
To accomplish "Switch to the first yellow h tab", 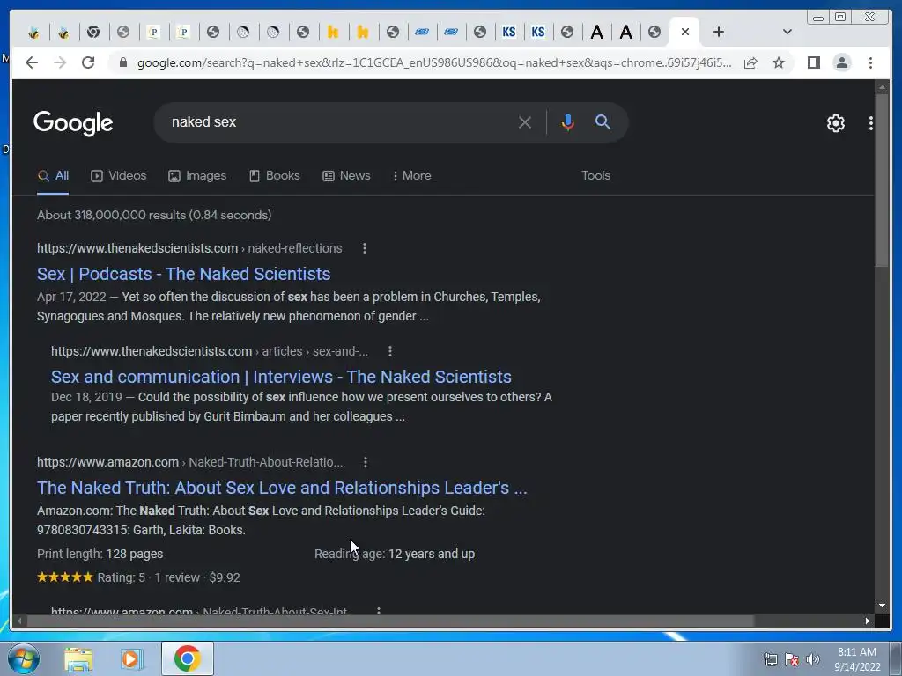I will click(x=332, y=32).
